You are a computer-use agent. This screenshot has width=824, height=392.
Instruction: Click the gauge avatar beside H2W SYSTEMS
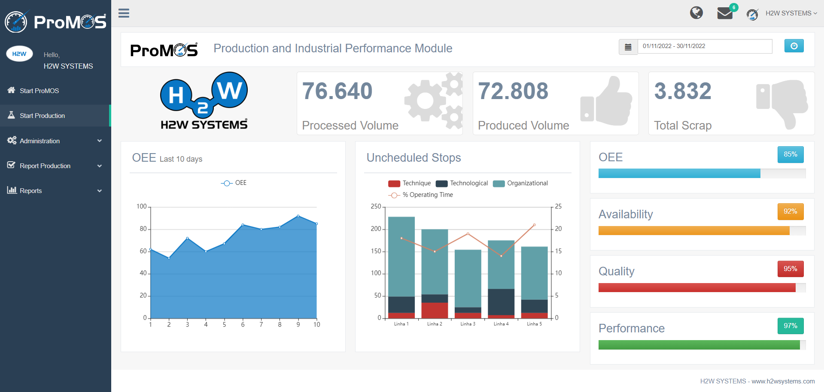point(752,15)
